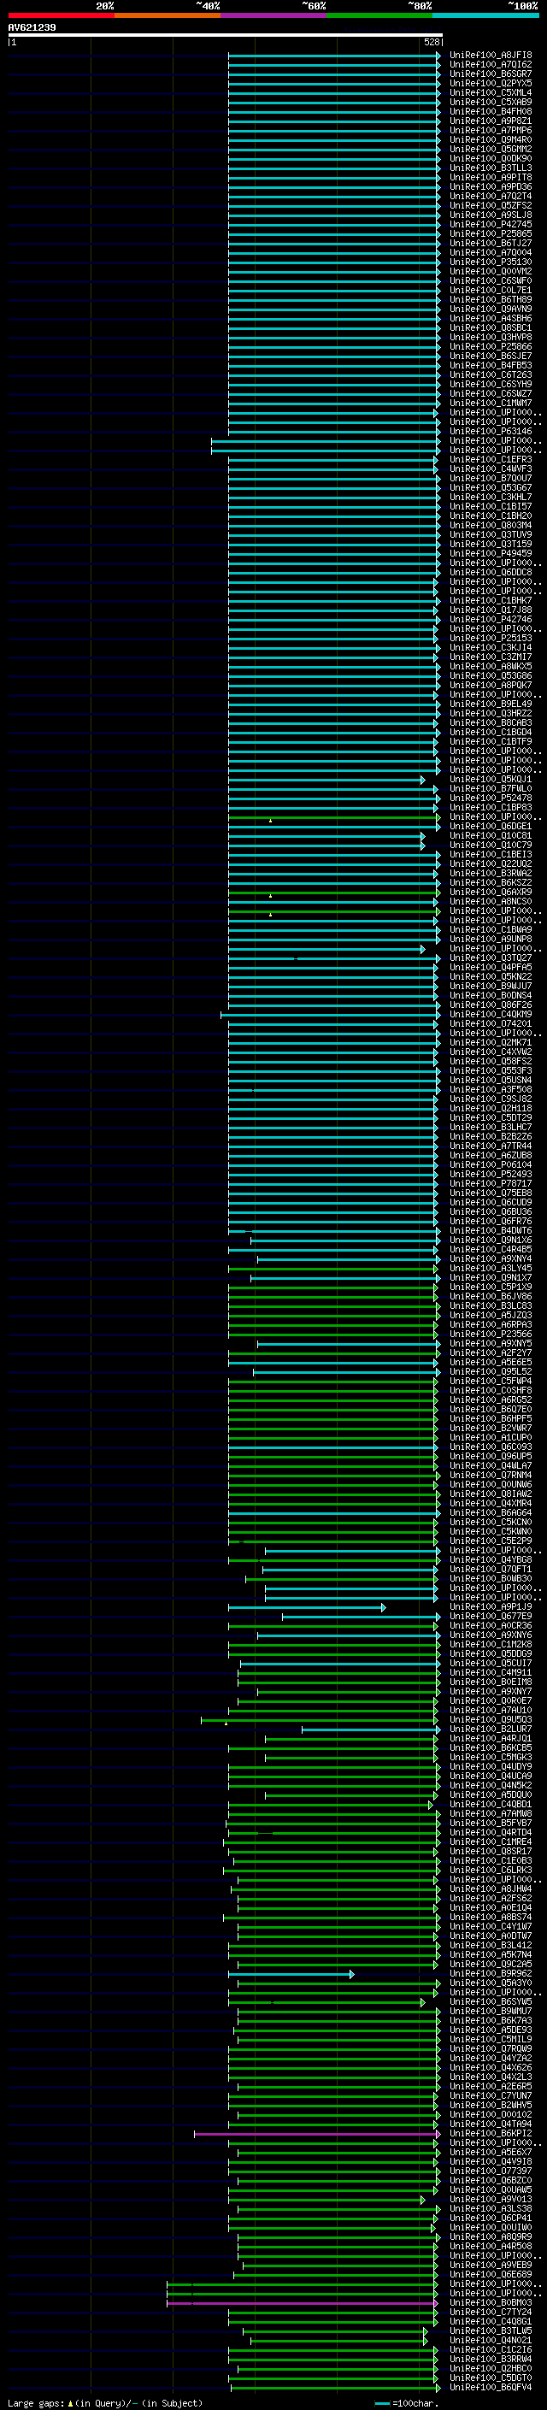Select hit label UniRef100_Q6CP41

point(491,2218)
